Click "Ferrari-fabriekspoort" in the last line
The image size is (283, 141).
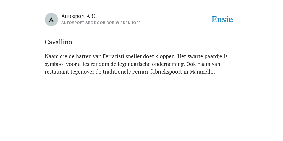(x=157, y=72)
